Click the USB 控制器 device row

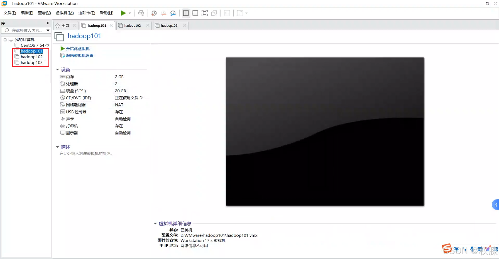coord(103,112)
